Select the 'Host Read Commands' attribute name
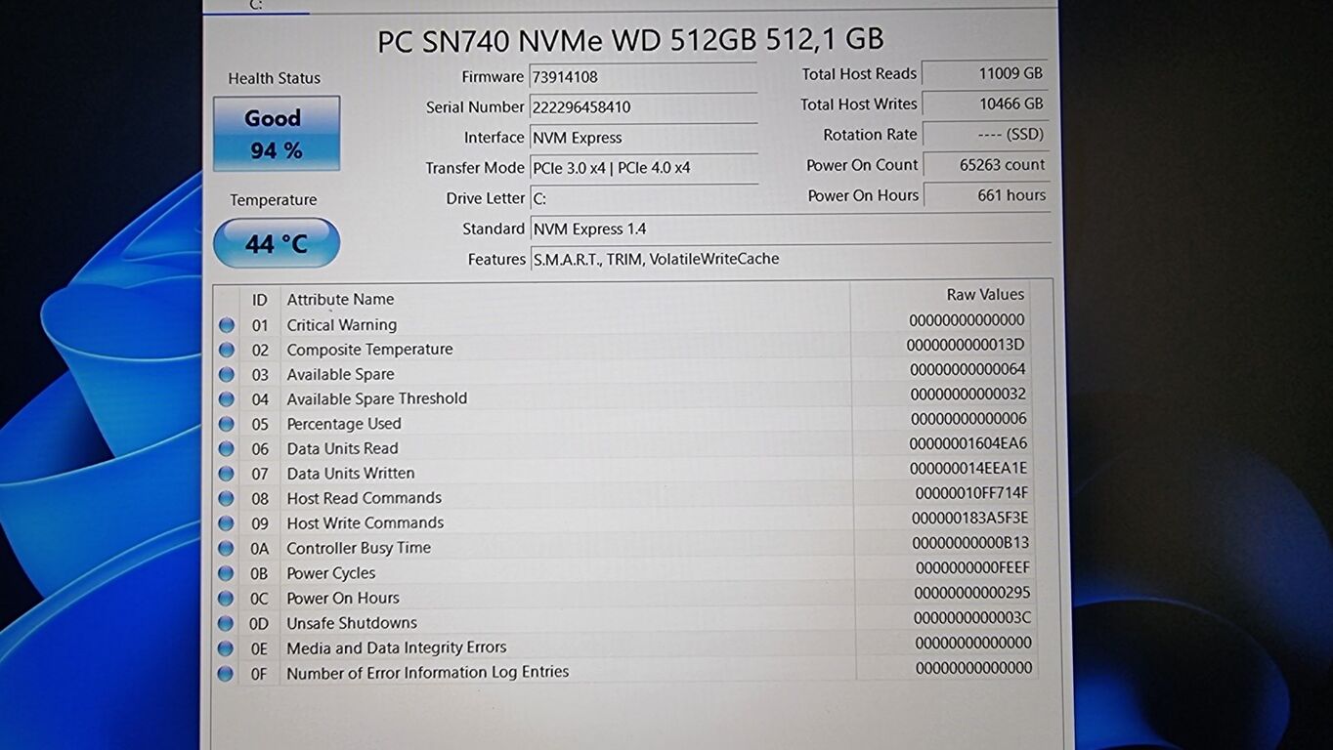Viewport: 1333px width, 750px height. click(x=364, y=498)
